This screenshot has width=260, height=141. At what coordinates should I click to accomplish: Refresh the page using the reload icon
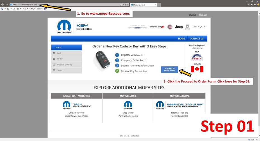(128, 5)
